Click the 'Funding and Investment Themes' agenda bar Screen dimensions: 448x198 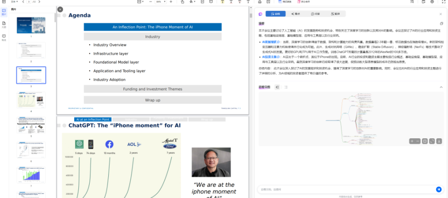tap(153, 89)
